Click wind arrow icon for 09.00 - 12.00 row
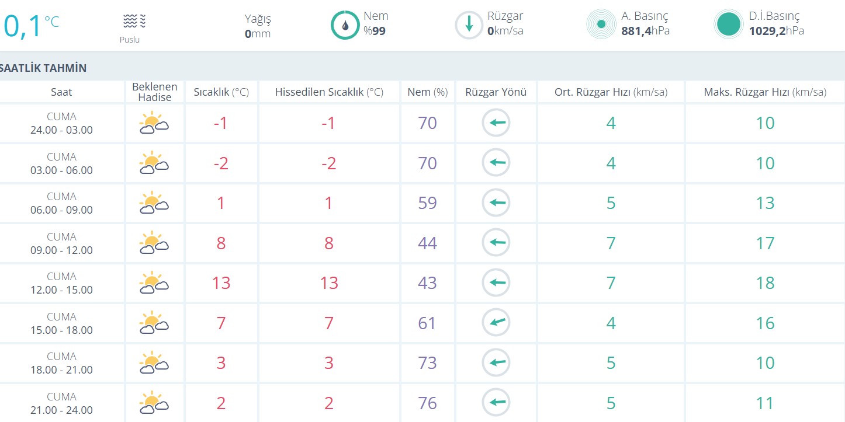845x422 pixels. click(x=496, y=243)
